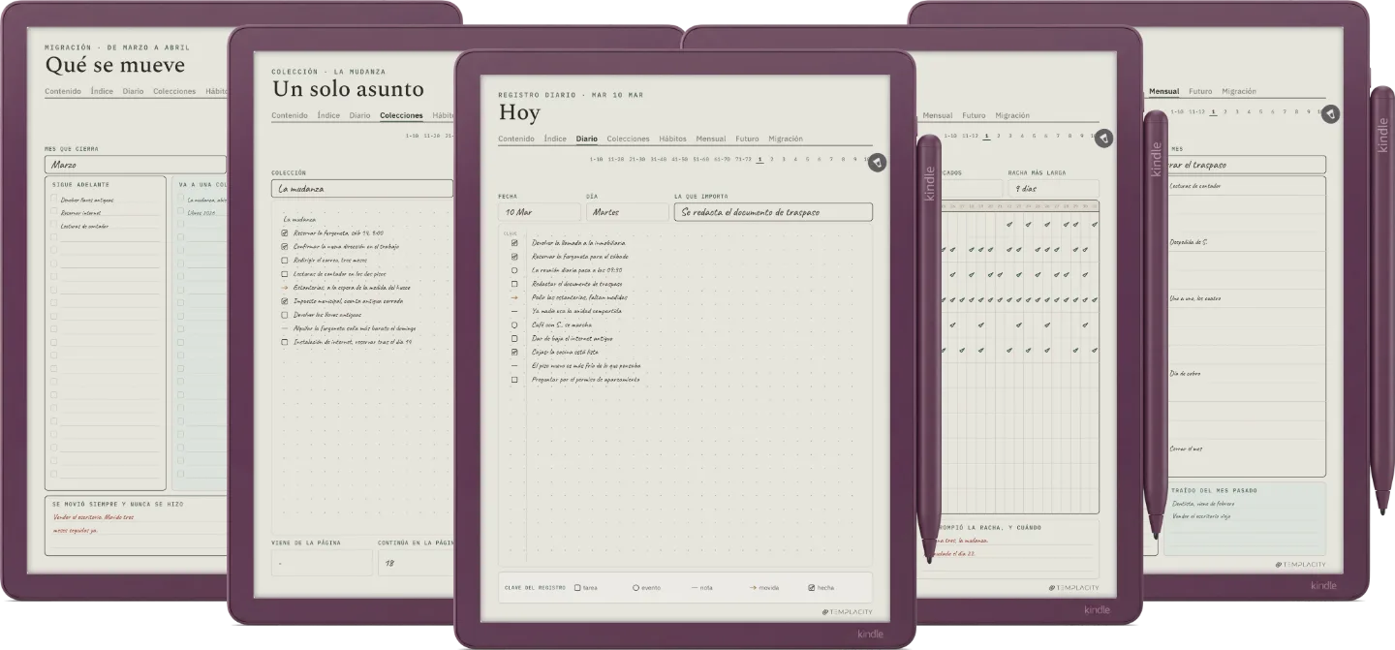Screen dimensions: 1395x650
Task: Tap the event circle beside La reunión diaria
Action: tap(514, 270)
